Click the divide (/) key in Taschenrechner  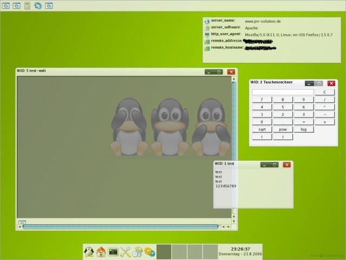(x=324, y=100)
